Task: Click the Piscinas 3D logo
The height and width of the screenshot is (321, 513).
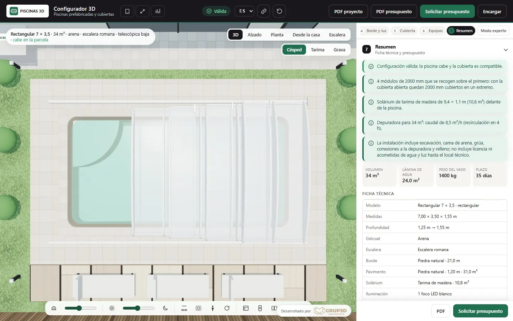Action: (27, 11)
